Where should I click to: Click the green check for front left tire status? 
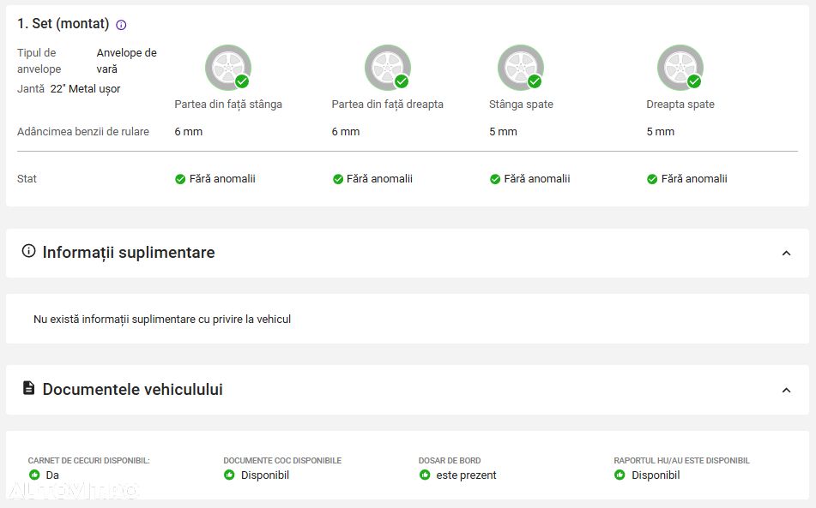180,179
